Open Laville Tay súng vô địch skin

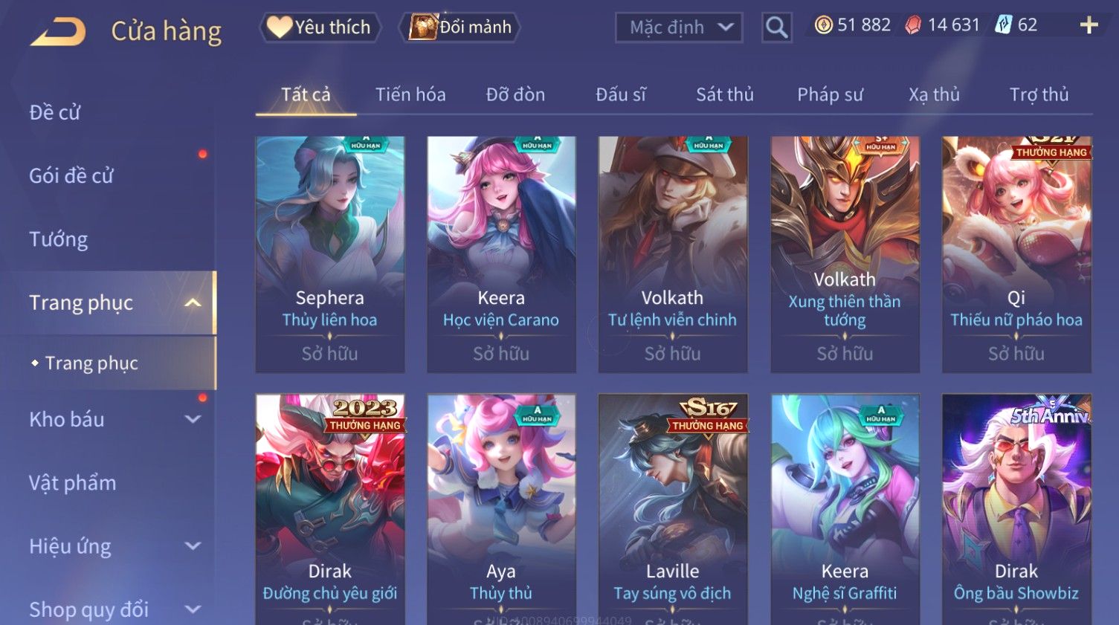click(672, 509)
